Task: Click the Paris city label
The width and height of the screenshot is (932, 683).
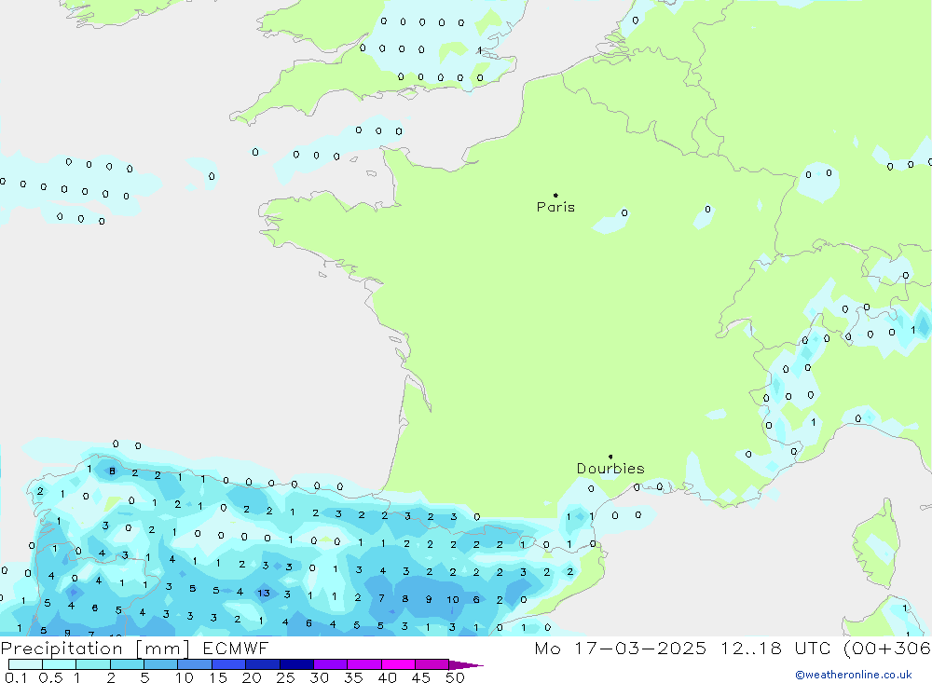Action: pyautogui.click(x=555, y=207)
